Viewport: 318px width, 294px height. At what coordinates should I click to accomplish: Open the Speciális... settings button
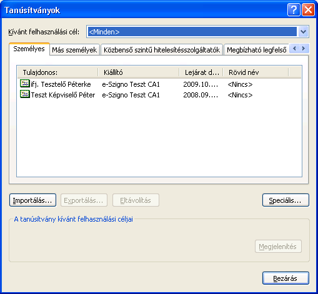286,200
